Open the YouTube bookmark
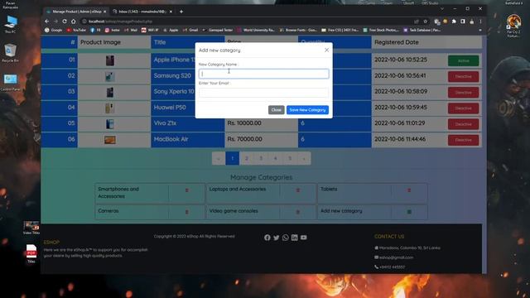This screenshot has width=530, height=298. coord(76,30)
